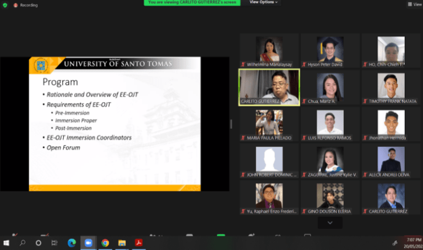Select JOHN ROBERT DOMINIC video tile

(269, 161)
